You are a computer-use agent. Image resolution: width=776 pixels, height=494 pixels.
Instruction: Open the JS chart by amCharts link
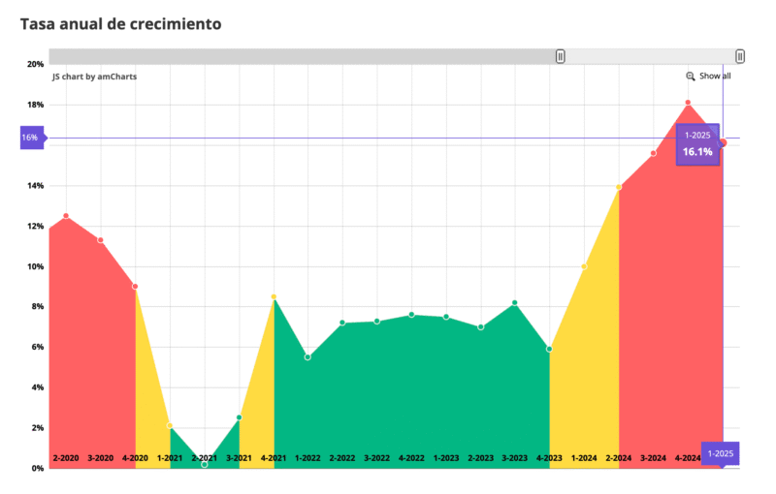(94, 76)
